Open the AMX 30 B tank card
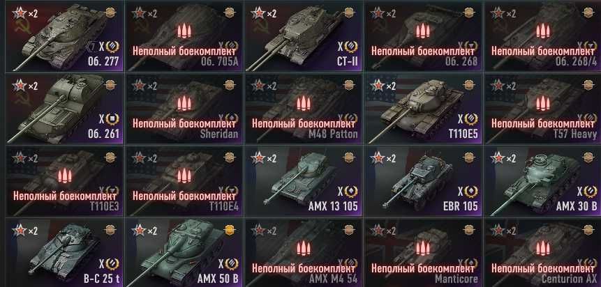The width and height of the screenshot is (601, 287). pos(543,182)
